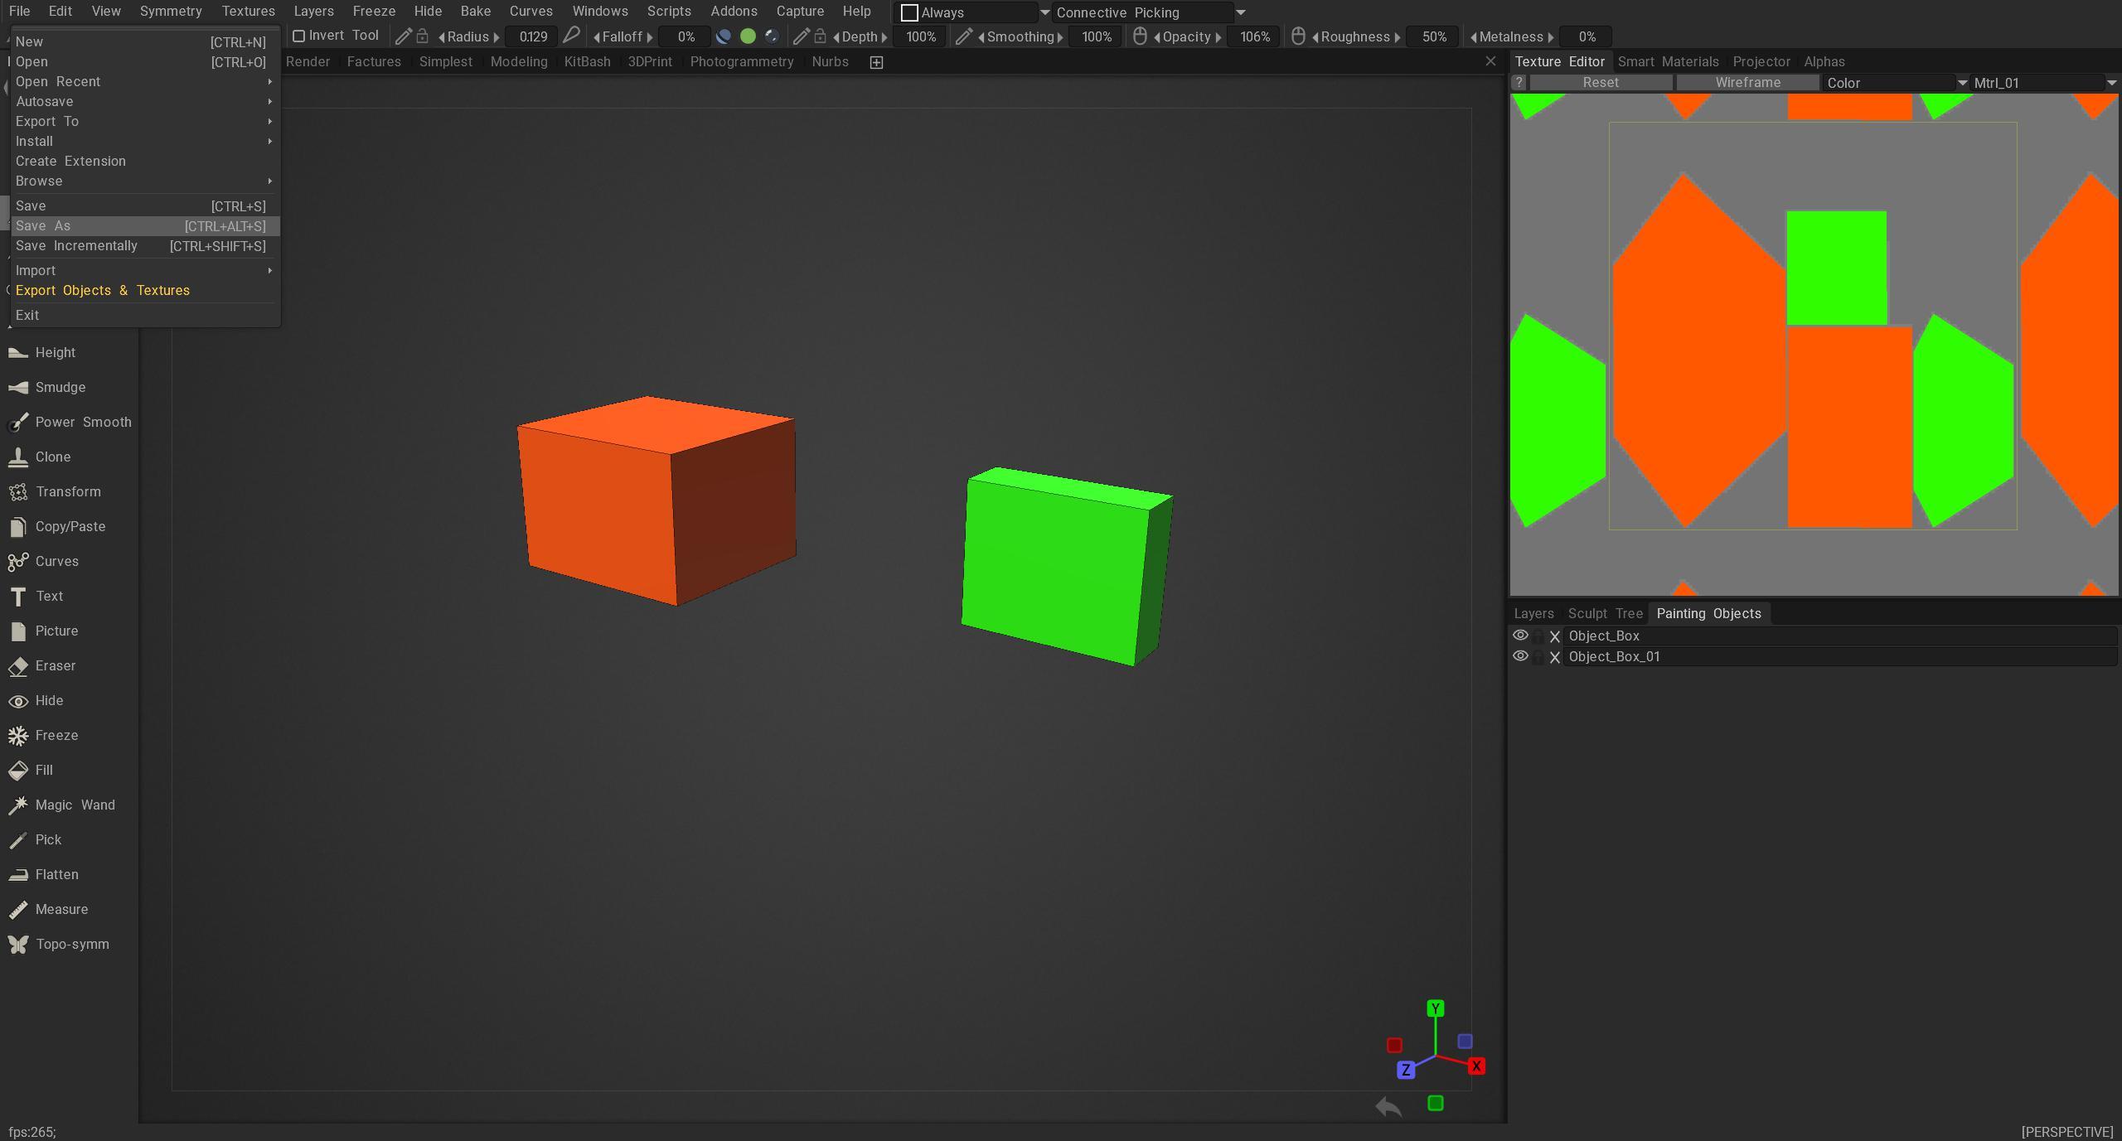Switch to the Smart Materials tab
The image size is (2122, 1141).
[1668, 61]
